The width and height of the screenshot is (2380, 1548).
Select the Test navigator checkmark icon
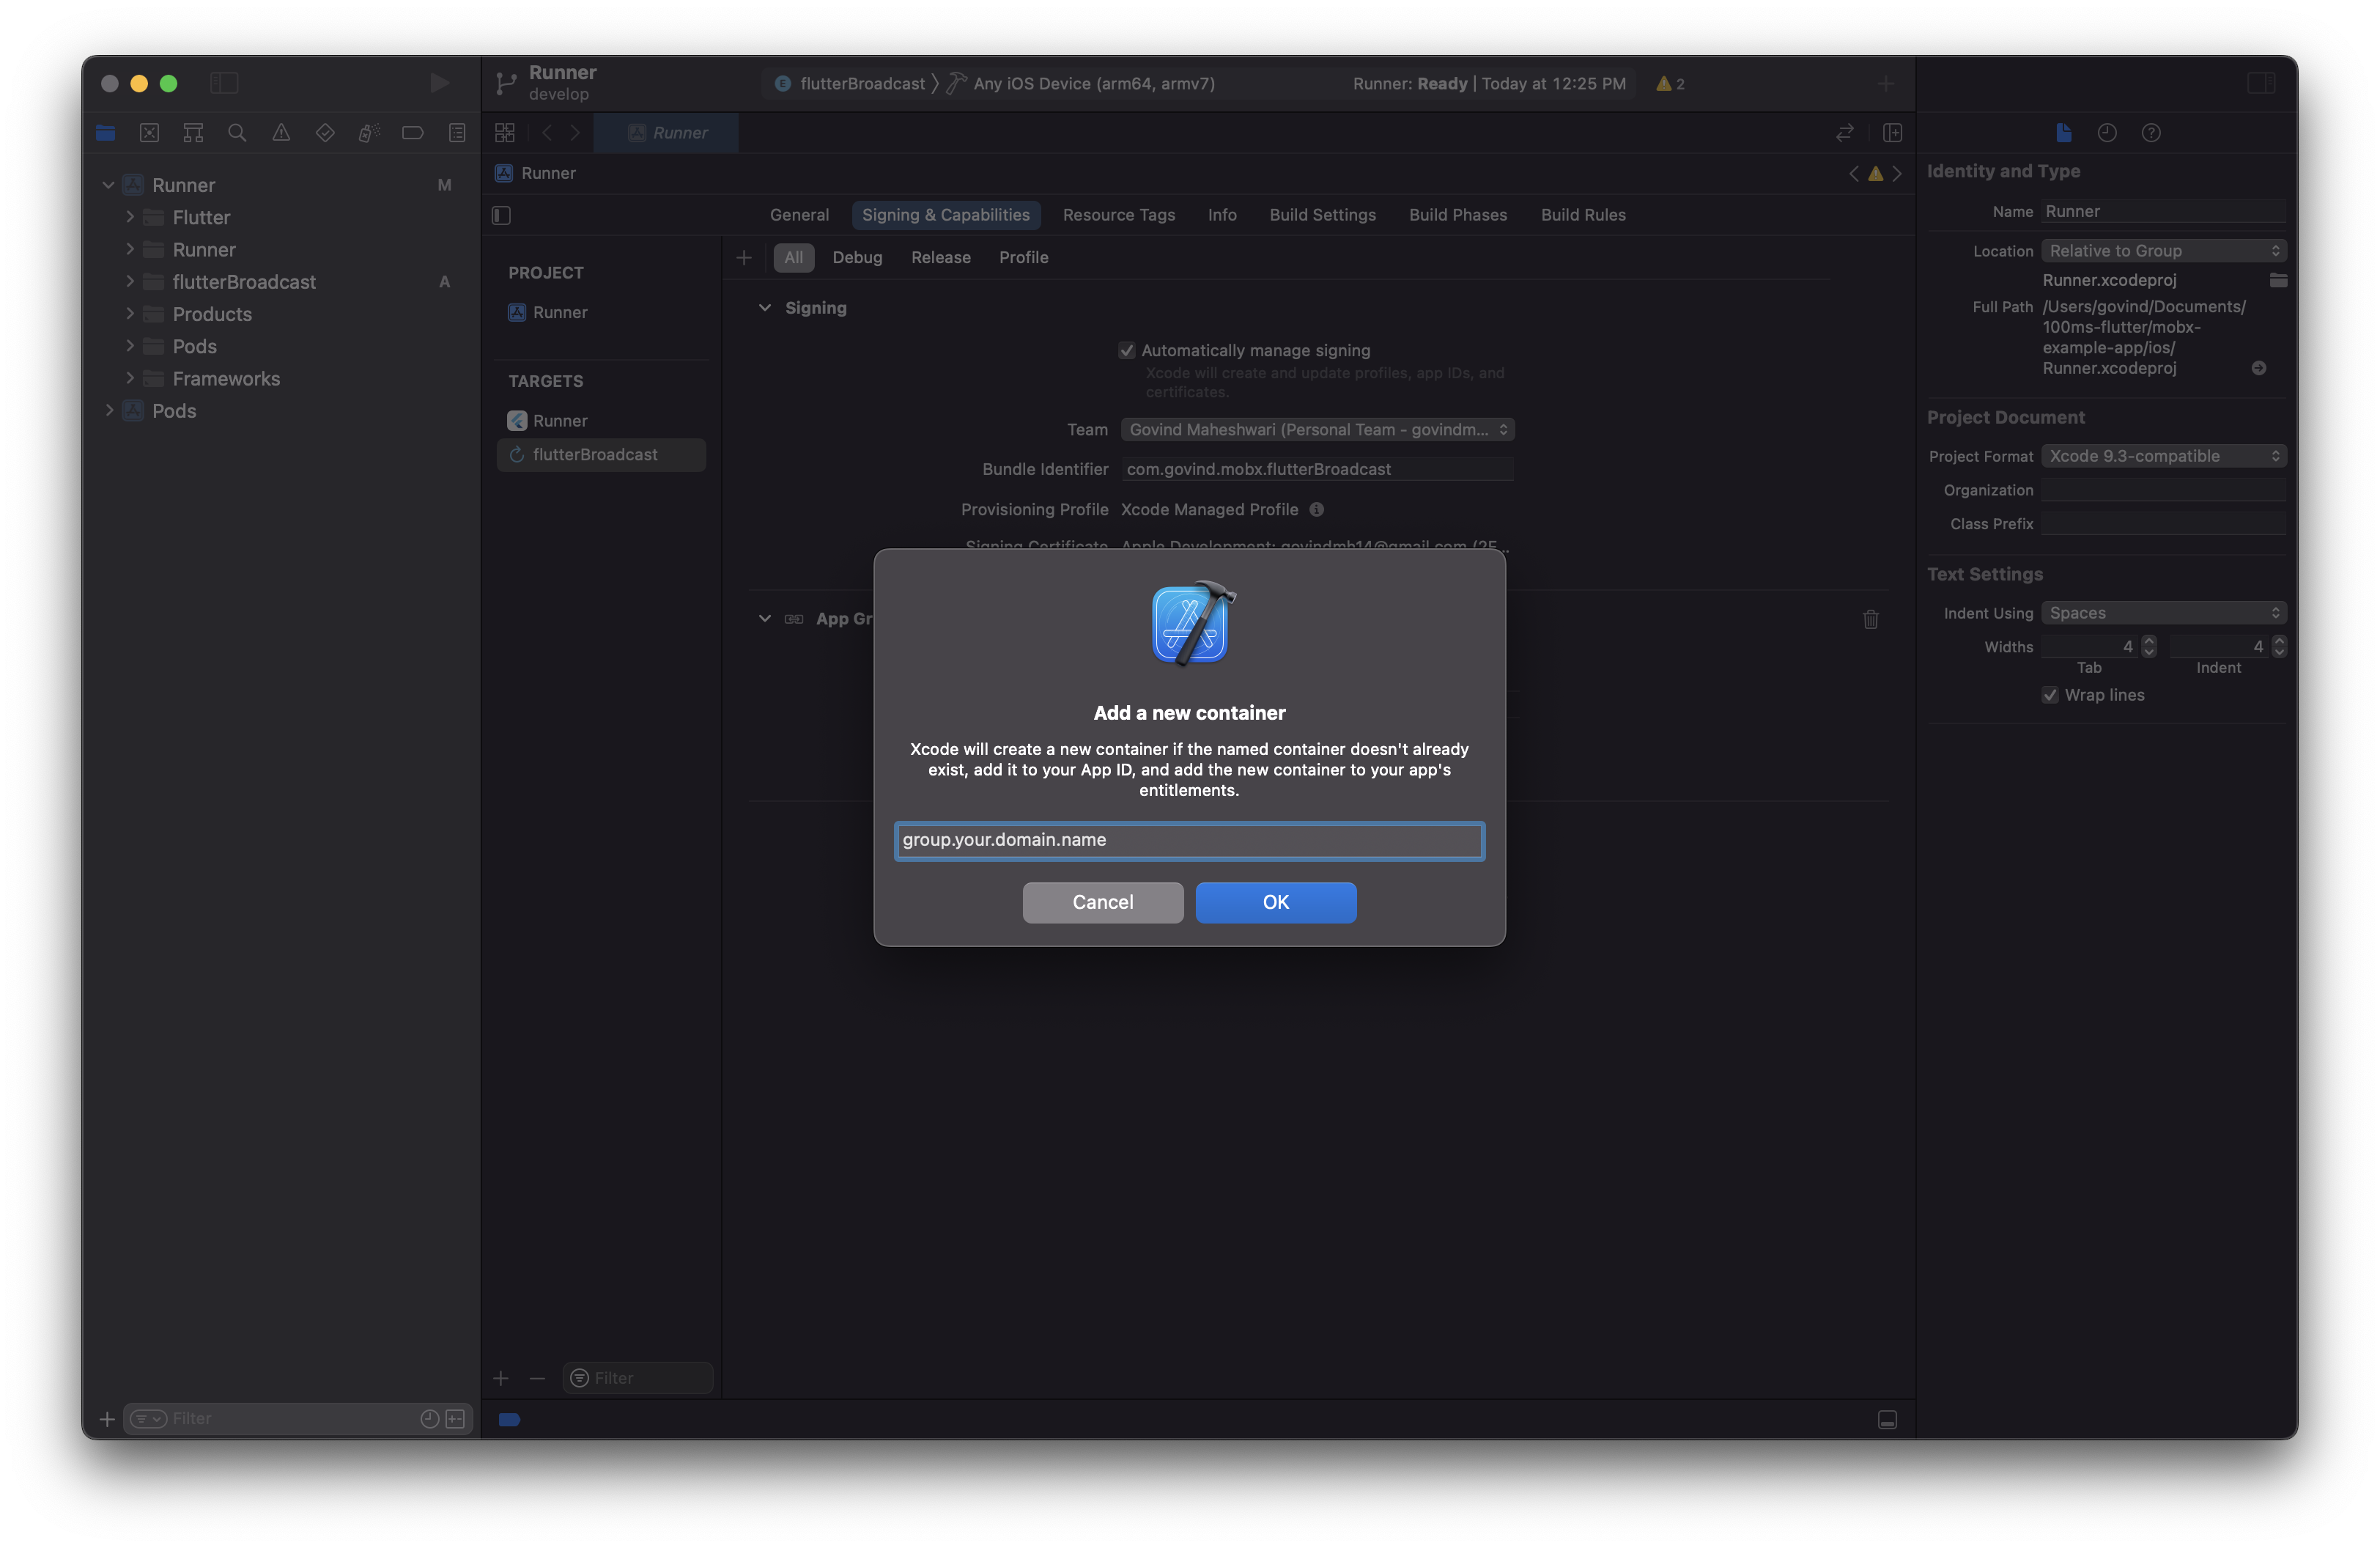[x=324, y=132]
